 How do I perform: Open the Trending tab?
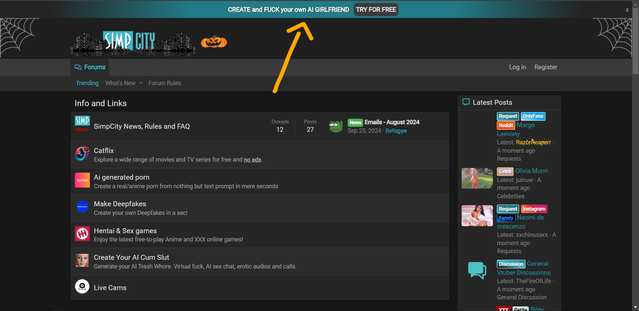[87, 83]
